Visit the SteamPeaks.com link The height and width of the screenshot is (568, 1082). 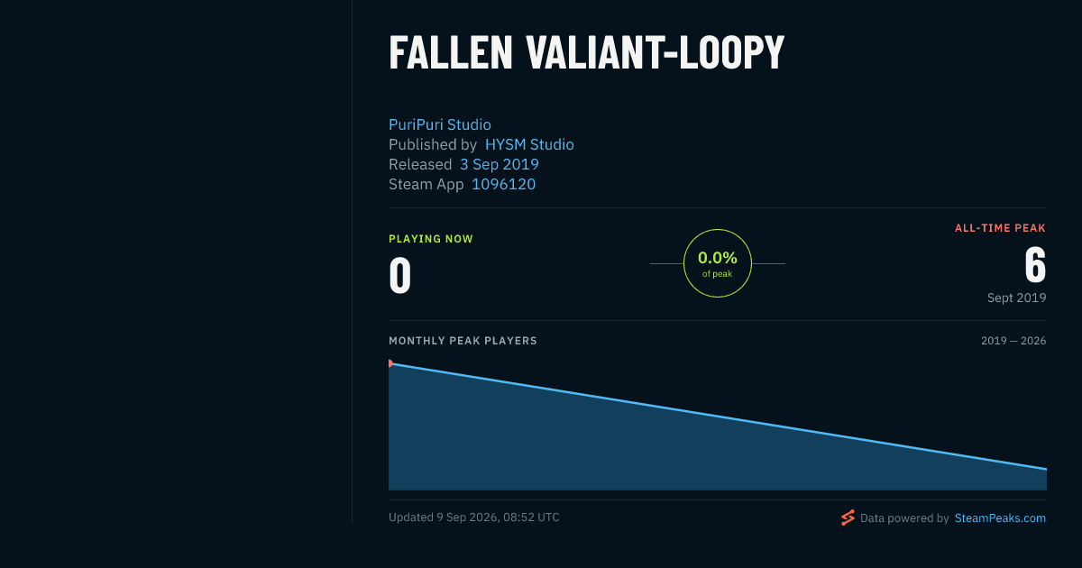point(1000,518)
